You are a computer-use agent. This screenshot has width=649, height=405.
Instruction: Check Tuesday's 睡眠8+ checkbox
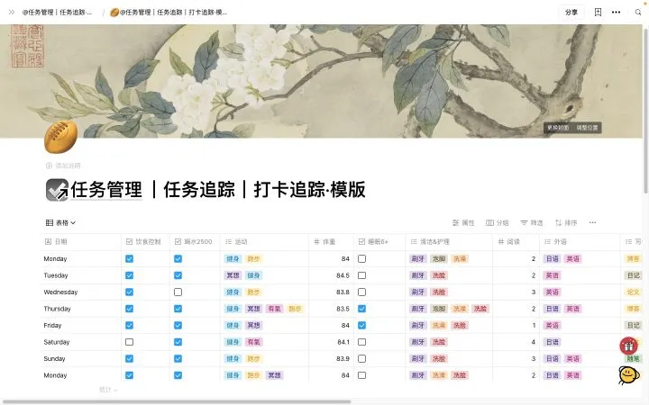pos(361,275)
